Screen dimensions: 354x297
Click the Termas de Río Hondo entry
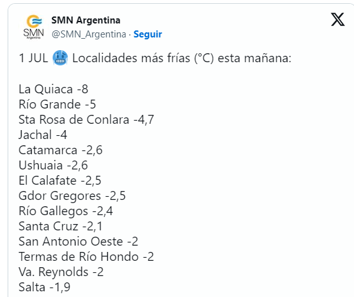pos(86,257)
